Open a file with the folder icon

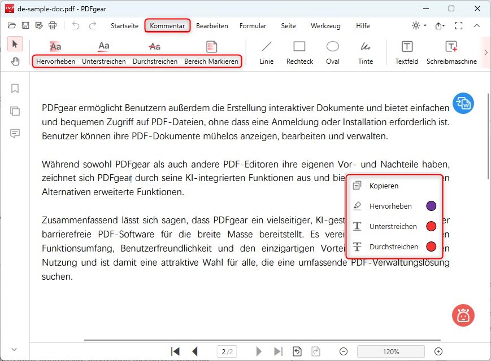(12, 25)
